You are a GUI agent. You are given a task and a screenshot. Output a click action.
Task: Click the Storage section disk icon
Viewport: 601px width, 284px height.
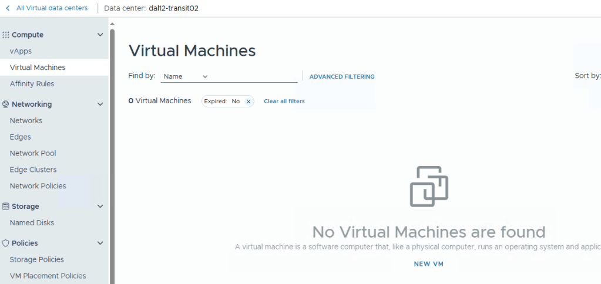pyautogui.click(x=6, y=207)
